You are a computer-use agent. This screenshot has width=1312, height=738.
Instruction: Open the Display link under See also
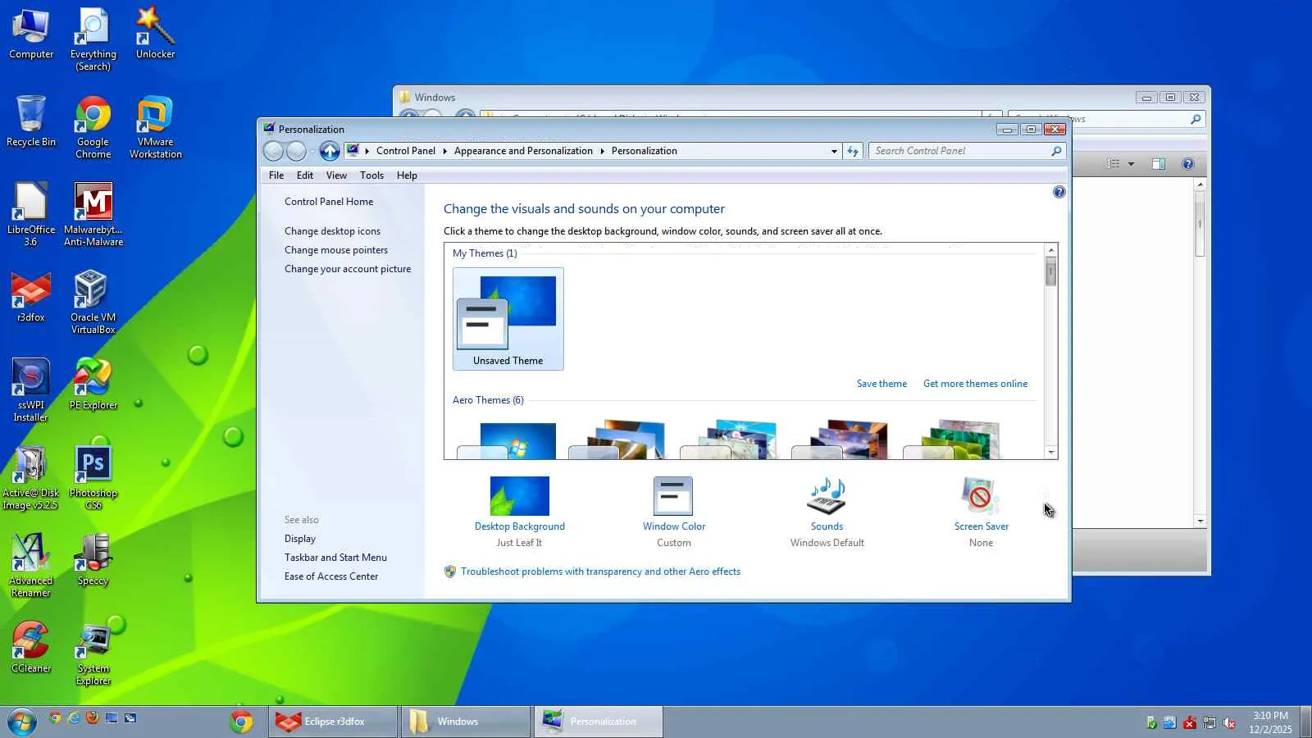(300, 539)
